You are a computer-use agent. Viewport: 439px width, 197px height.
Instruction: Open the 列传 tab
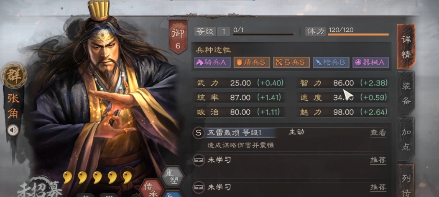406,181
